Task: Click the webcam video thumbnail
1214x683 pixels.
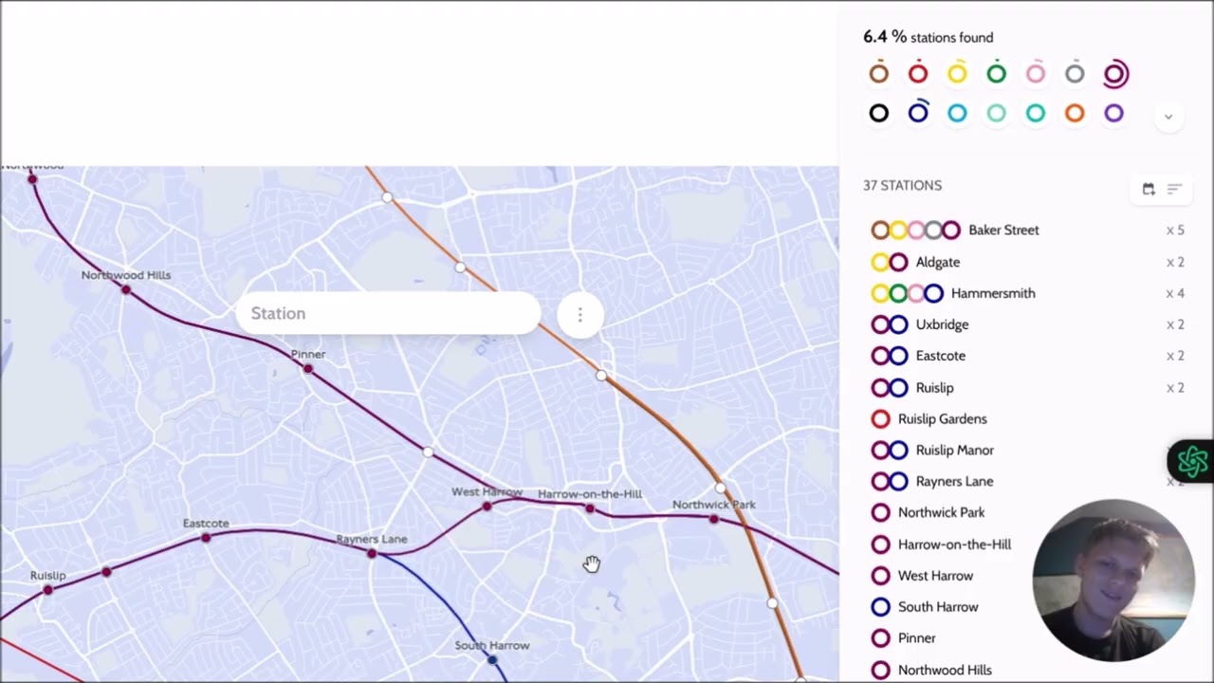Action: click(x=1113, y=580)
